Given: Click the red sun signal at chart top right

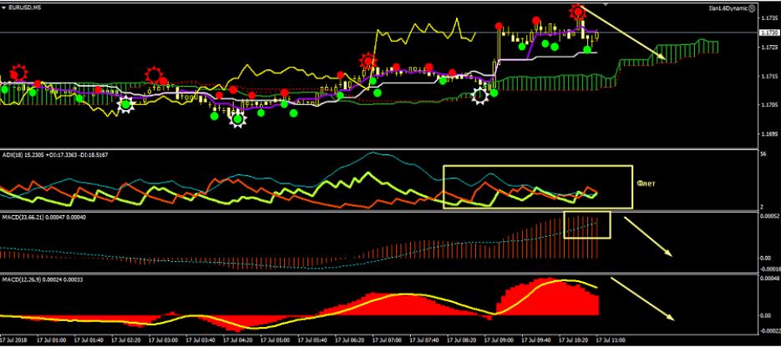Looking at the screenshot, I should pos(577,11).
